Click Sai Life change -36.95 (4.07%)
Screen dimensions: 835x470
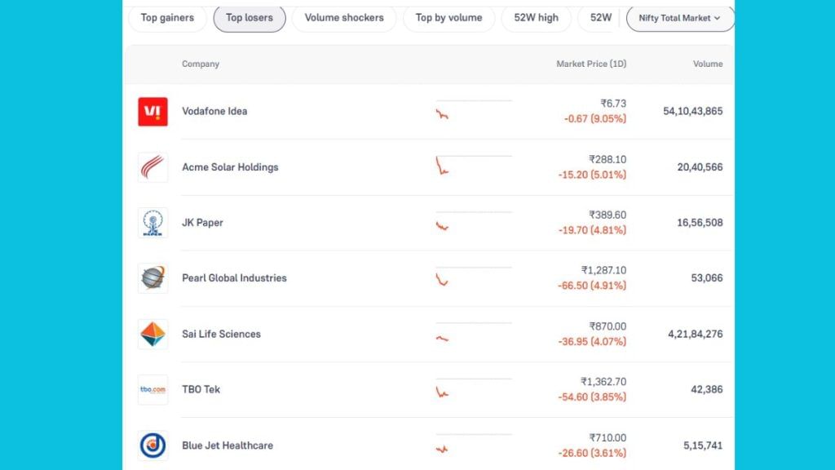coord(592,342)
